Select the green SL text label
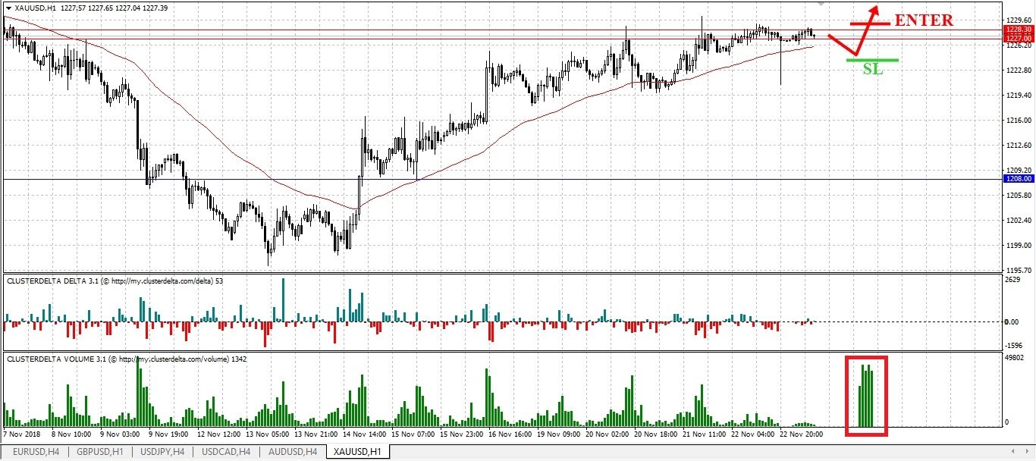This screenshot has width=1036, height=461. (x=873, y=69)
